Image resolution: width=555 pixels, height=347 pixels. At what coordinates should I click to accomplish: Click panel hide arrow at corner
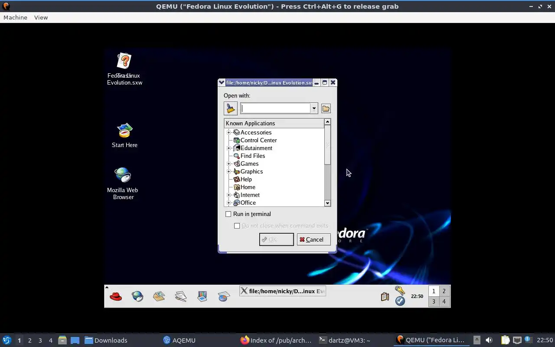(x=107, y=287)
